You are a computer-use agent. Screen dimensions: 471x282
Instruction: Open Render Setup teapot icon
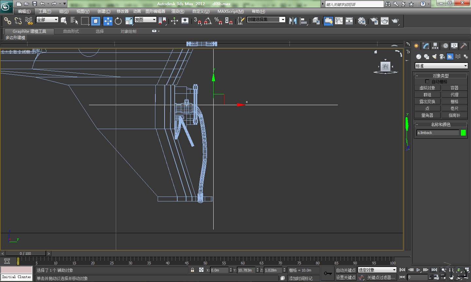[374, 21]
